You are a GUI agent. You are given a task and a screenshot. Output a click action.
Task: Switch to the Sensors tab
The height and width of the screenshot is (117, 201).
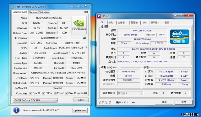point(33,12)
